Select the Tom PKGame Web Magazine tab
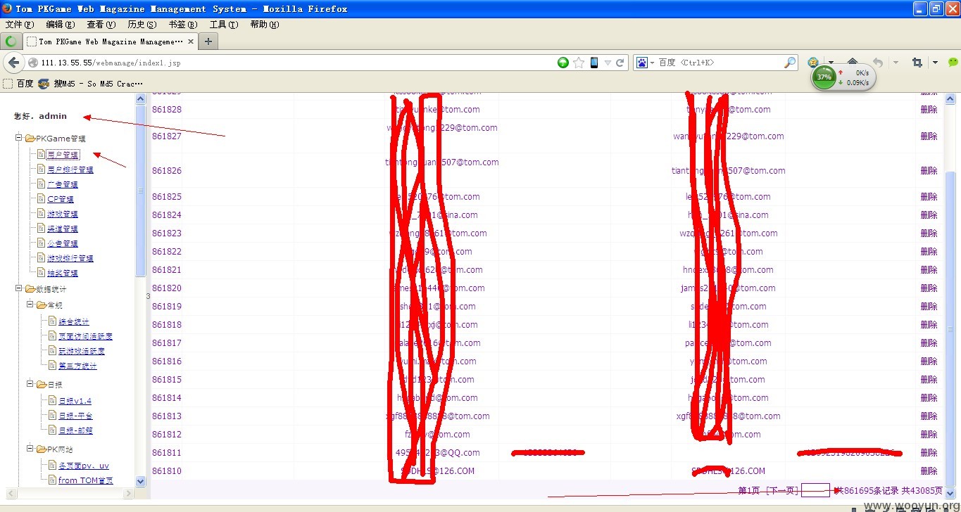 click(x=111, y=41)
